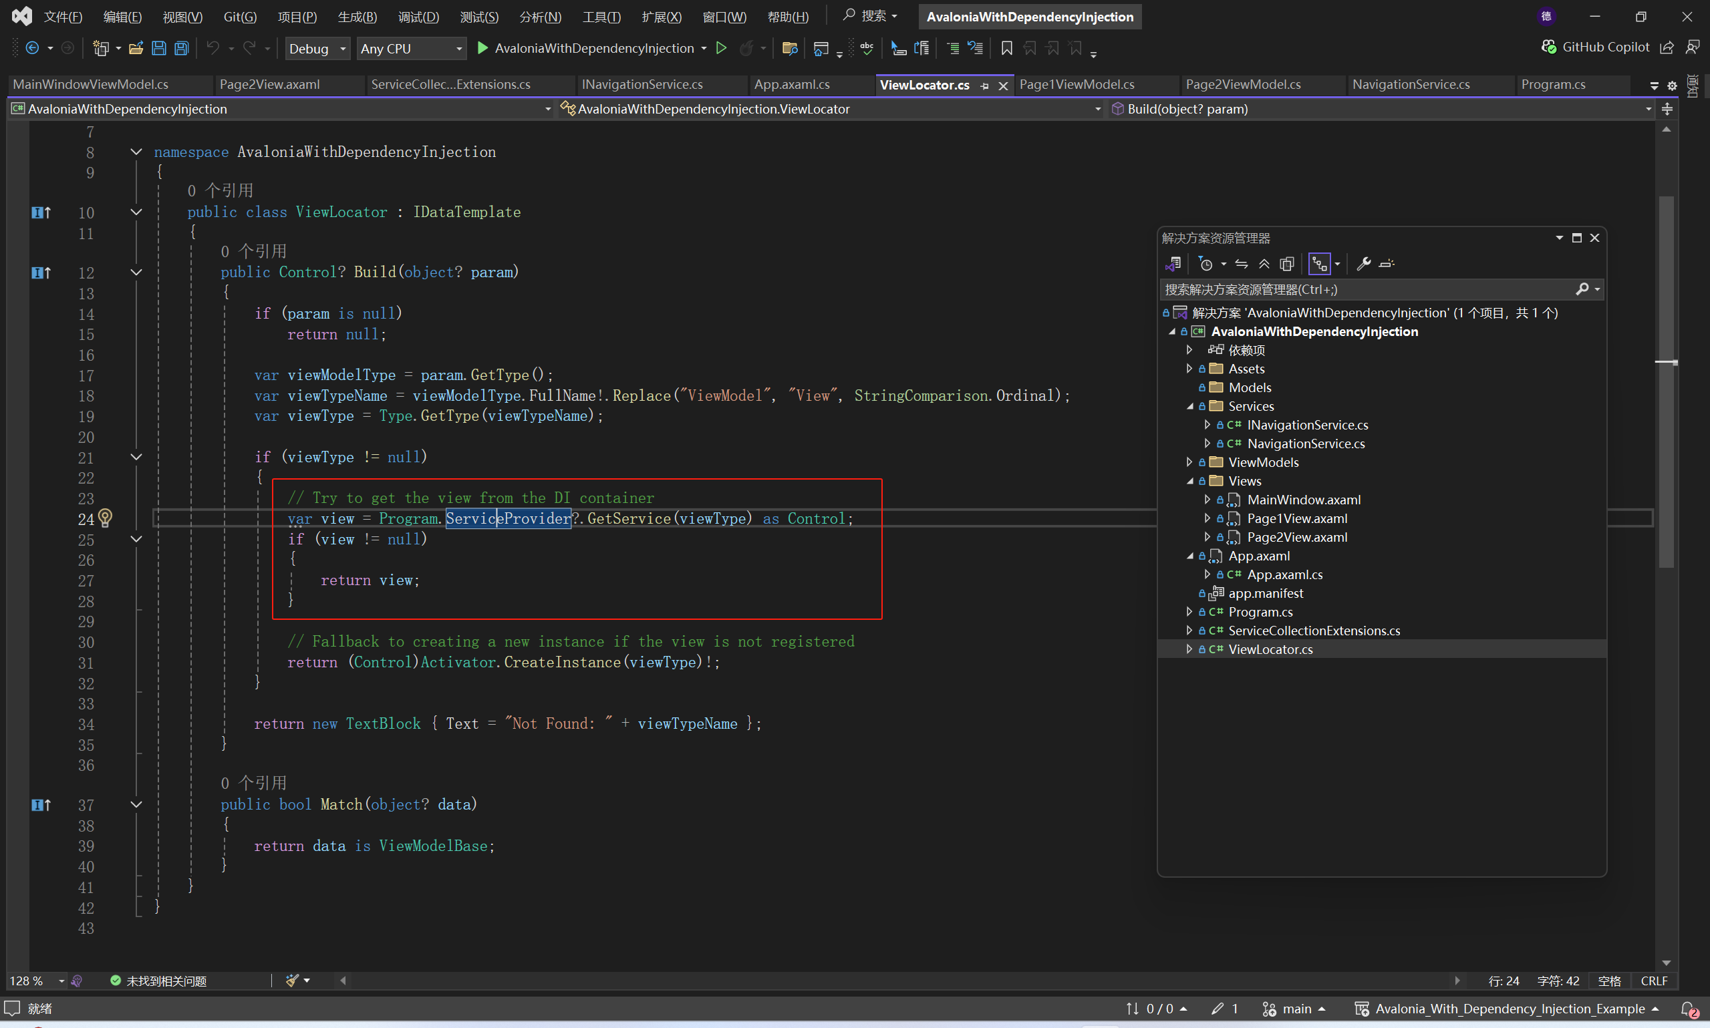
Task: Click the GitHub Copilot icon
Action: pyautogui.click(x=1548, y=46)
